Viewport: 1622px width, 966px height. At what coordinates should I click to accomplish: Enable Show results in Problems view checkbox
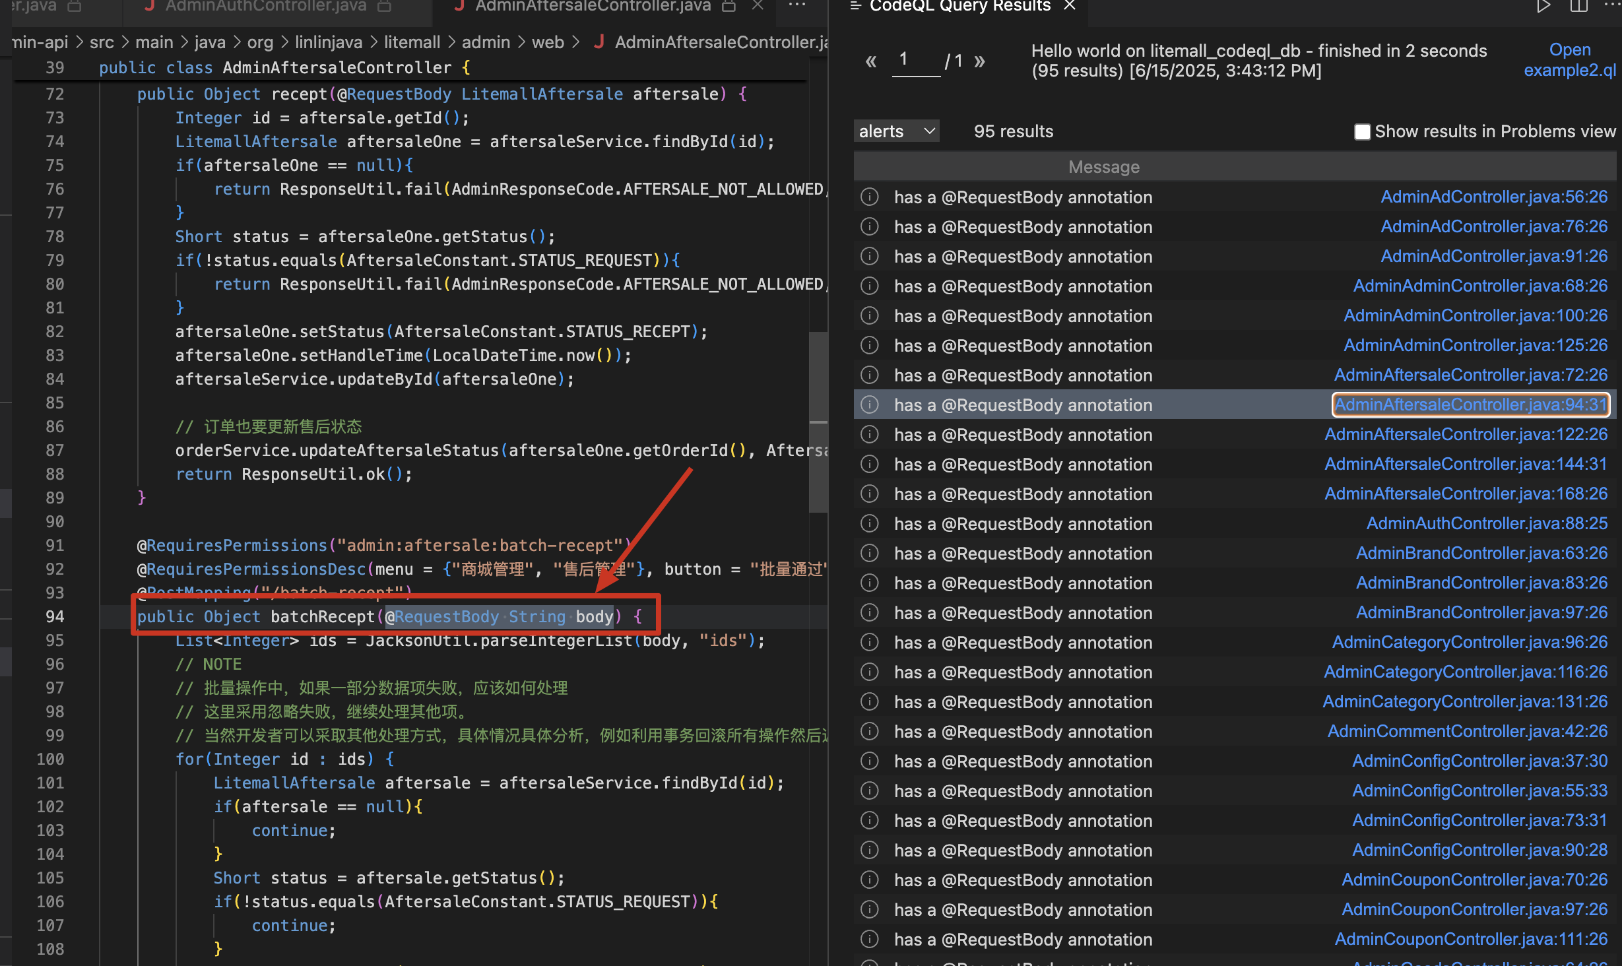click(1362, 131)
